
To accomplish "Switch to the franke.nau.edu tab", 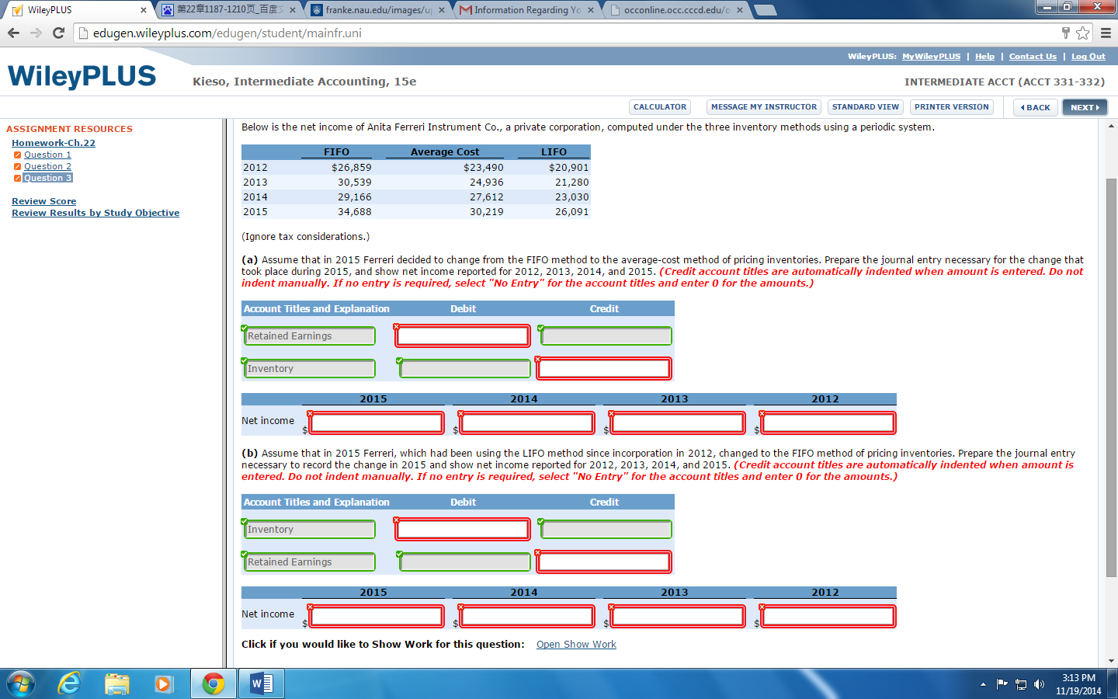I will tap(377, 10).
